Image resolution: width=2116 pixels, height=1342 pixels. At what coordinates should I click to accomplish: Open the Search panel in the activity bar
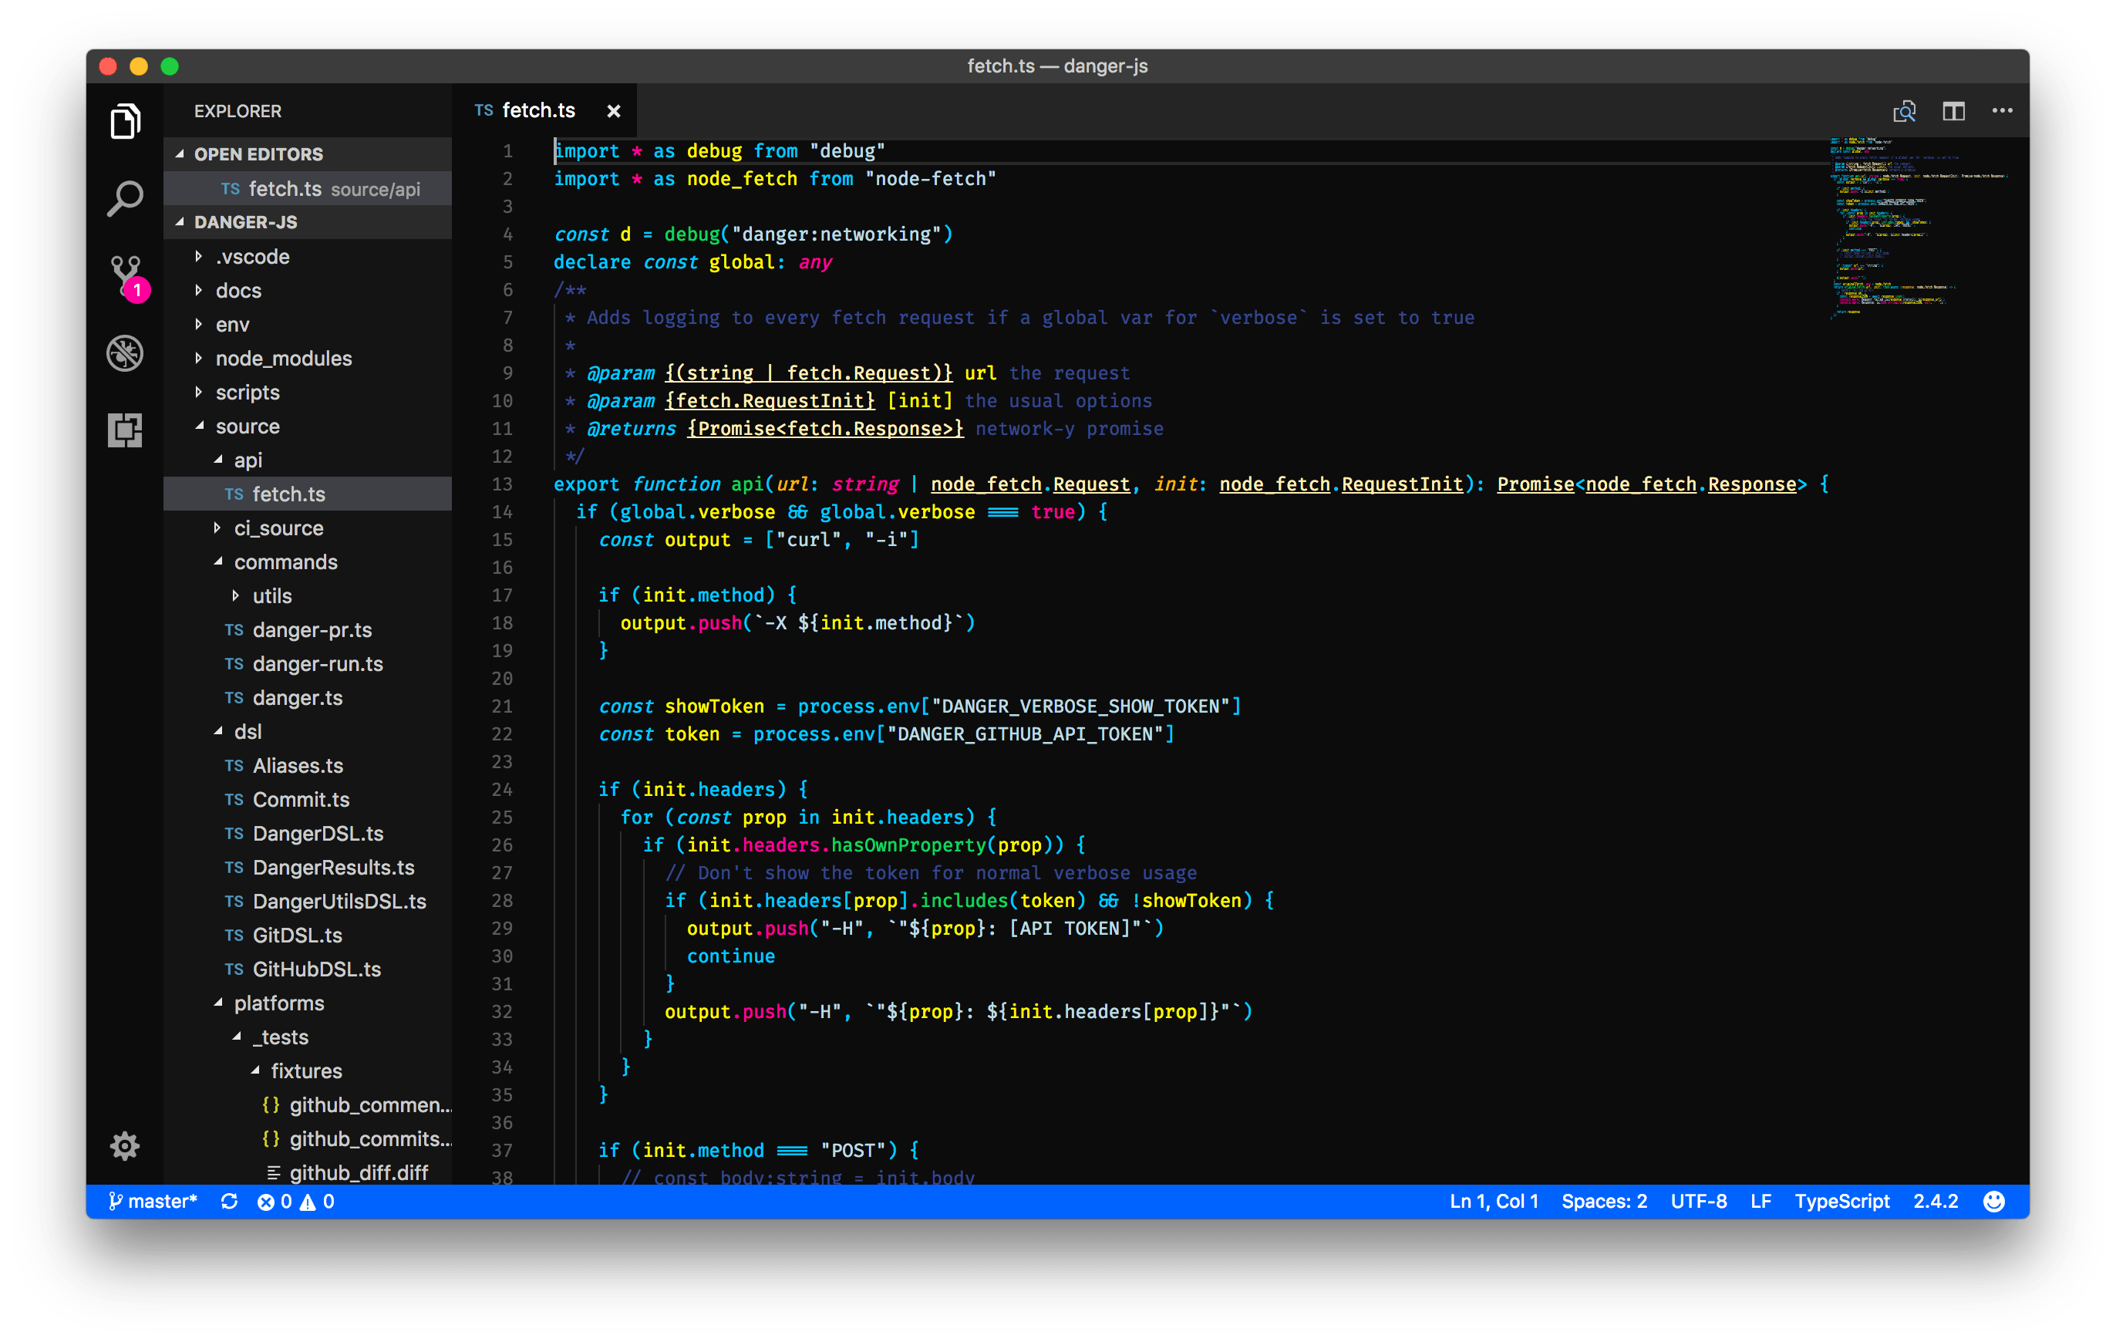[x=125, y=197]
